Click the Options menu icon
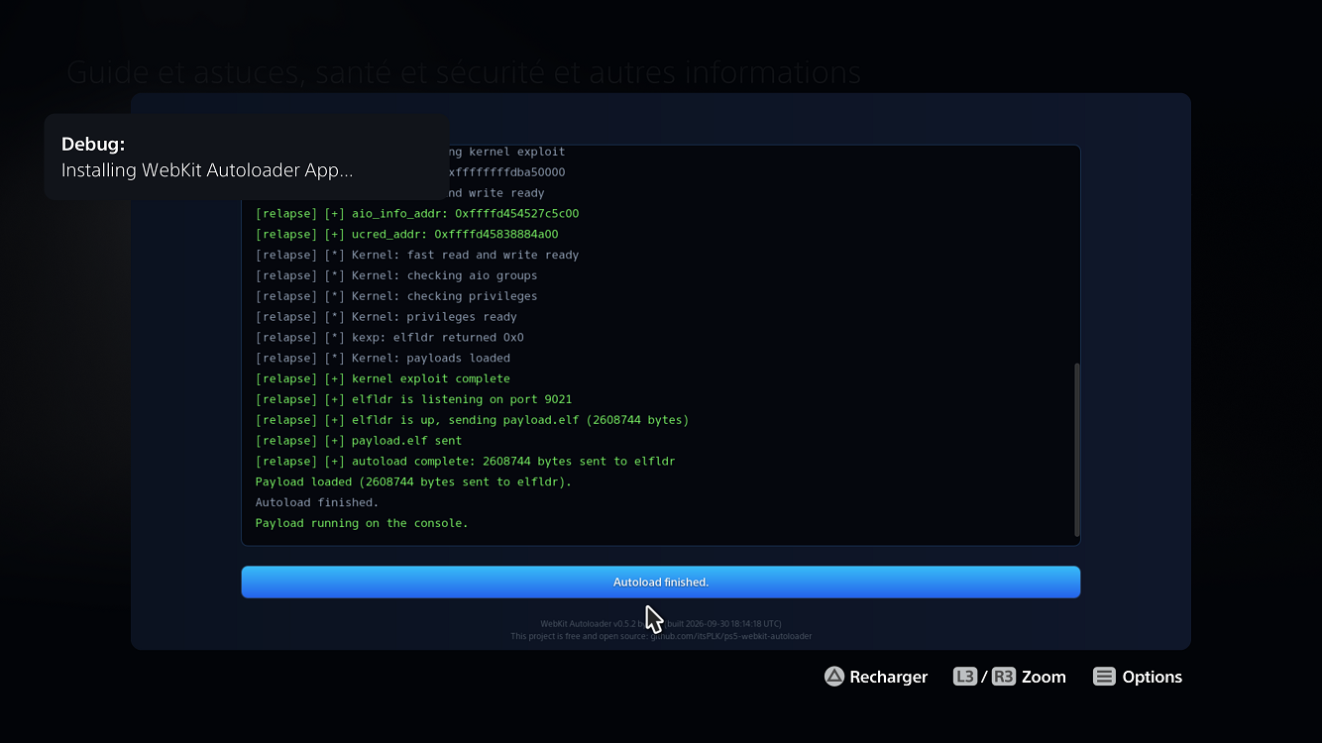Screen dimensions: 1322x743 pos(1104,677)
